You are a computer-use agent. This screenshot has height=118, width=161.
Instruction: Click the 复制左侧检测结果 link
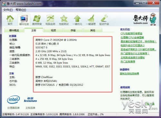(x=129, y=74)
